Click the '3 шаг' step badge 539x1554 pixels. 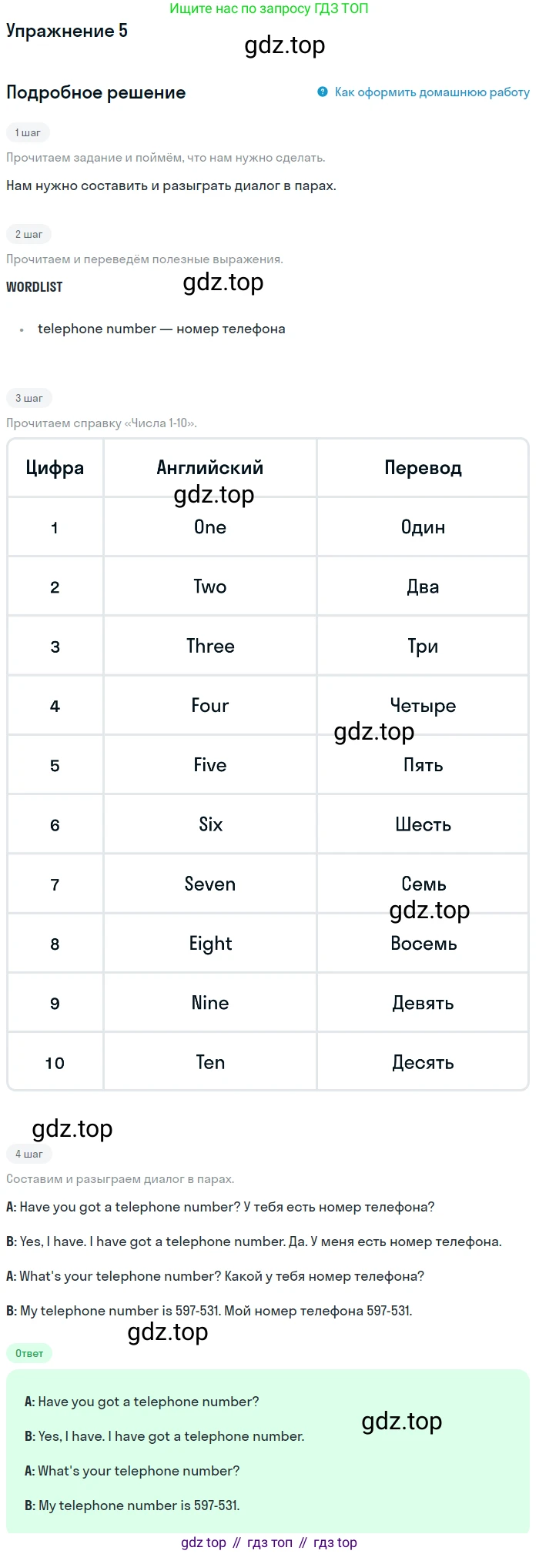28,398
